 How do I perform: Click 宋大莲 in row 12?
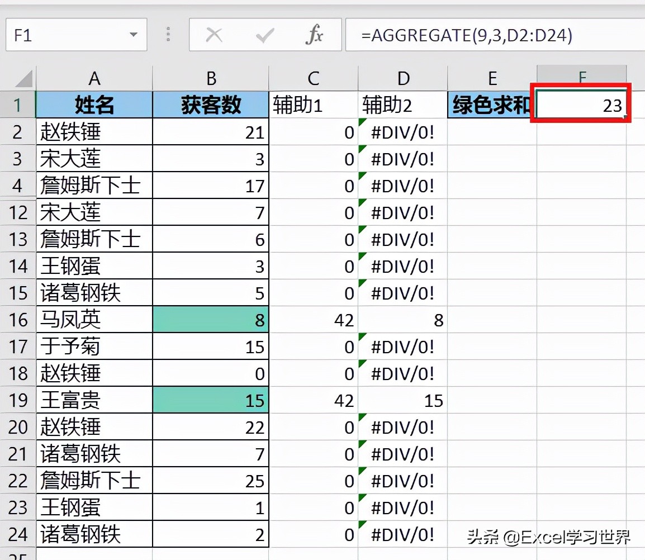94,213
